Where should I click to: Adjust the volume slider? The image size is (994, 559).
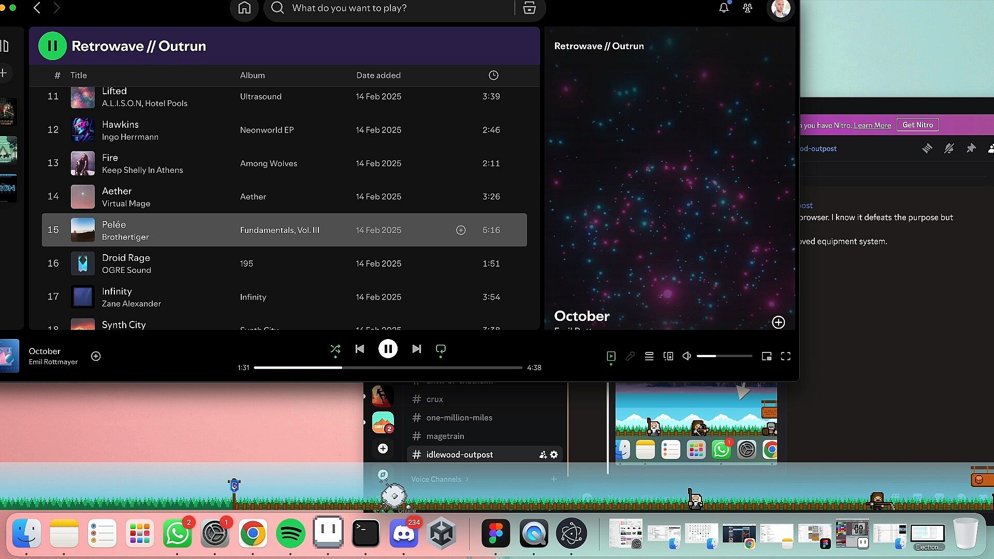point(724,356)
